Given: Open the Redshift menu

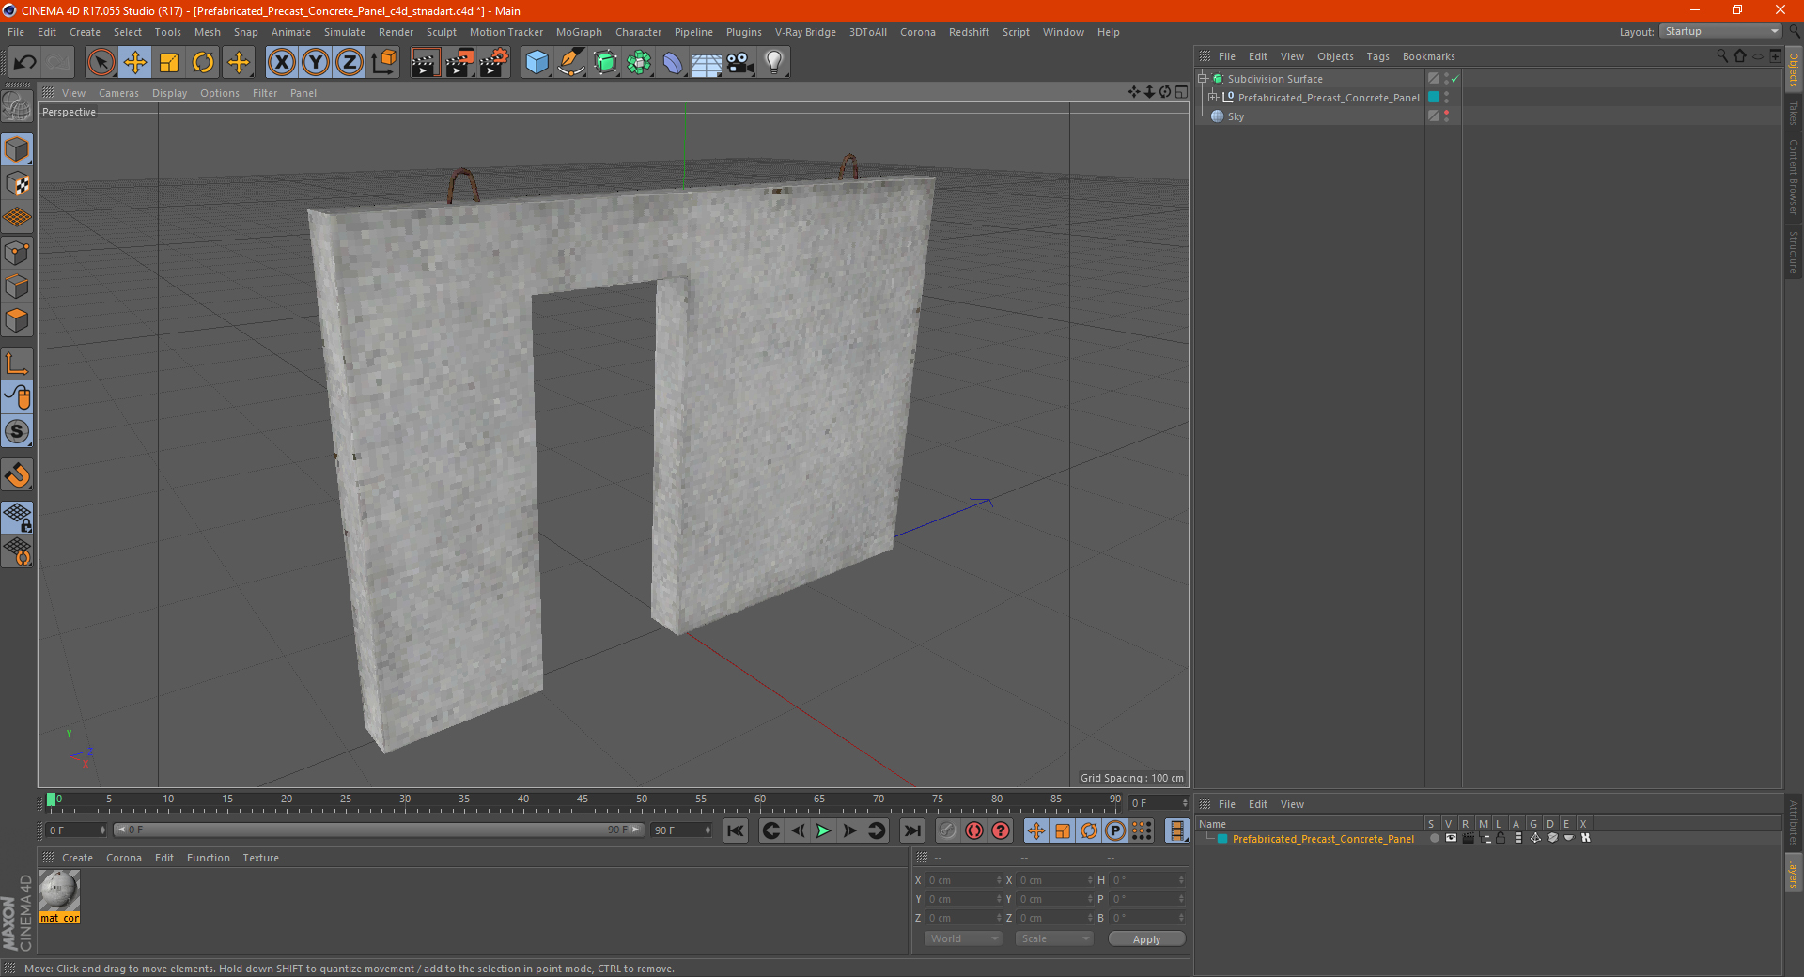Looking at the screenshot, I should (969, 32).
